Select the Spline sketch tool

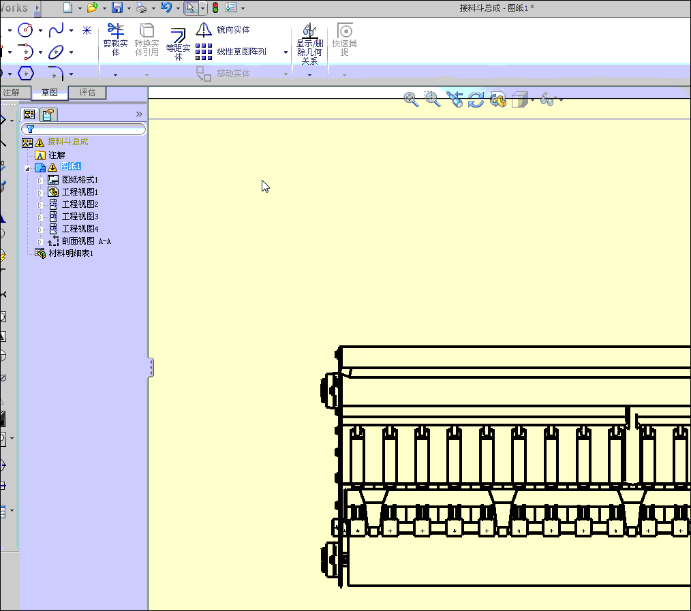tap(56, 30)
